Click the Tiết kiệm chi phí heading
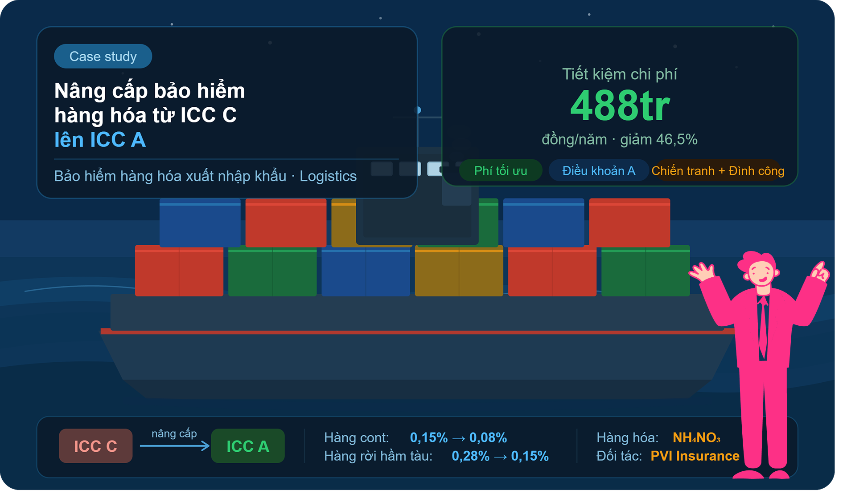Screen dimensions: 847x502 pyautogui.click(x=620, y=74)
